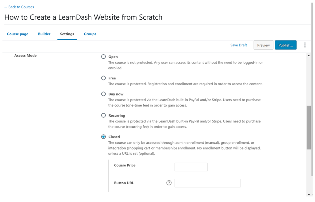Open the three-dot more options menu
The height and width of the screenshot is (202, 315).
(x=305, y=45)
